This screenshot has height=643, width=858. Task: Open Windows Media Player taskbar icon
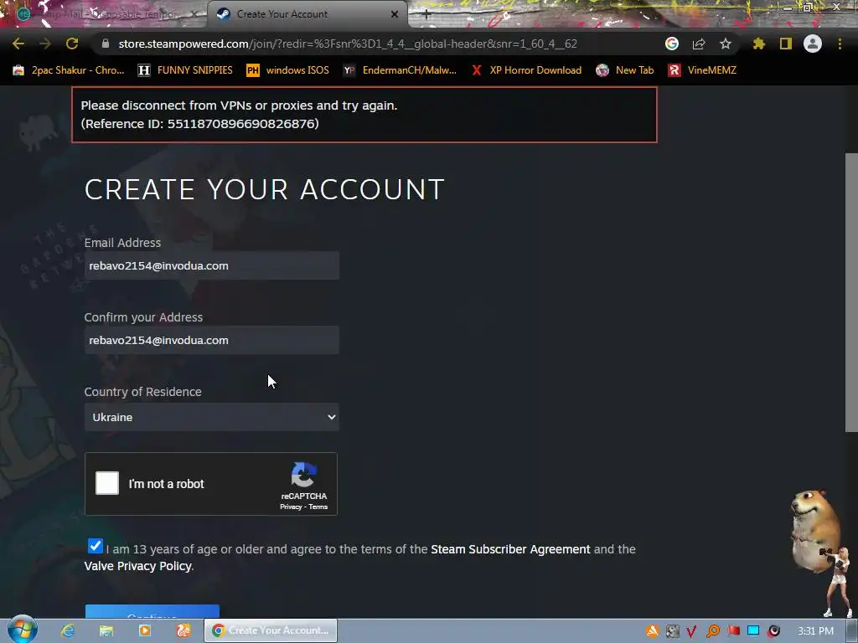[x=144, y=630]
